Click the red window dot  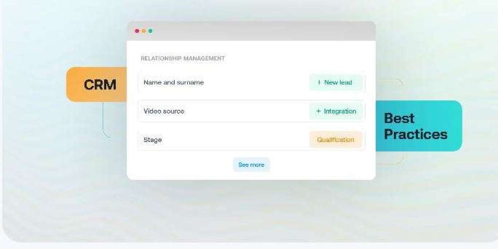pos(137,31)
